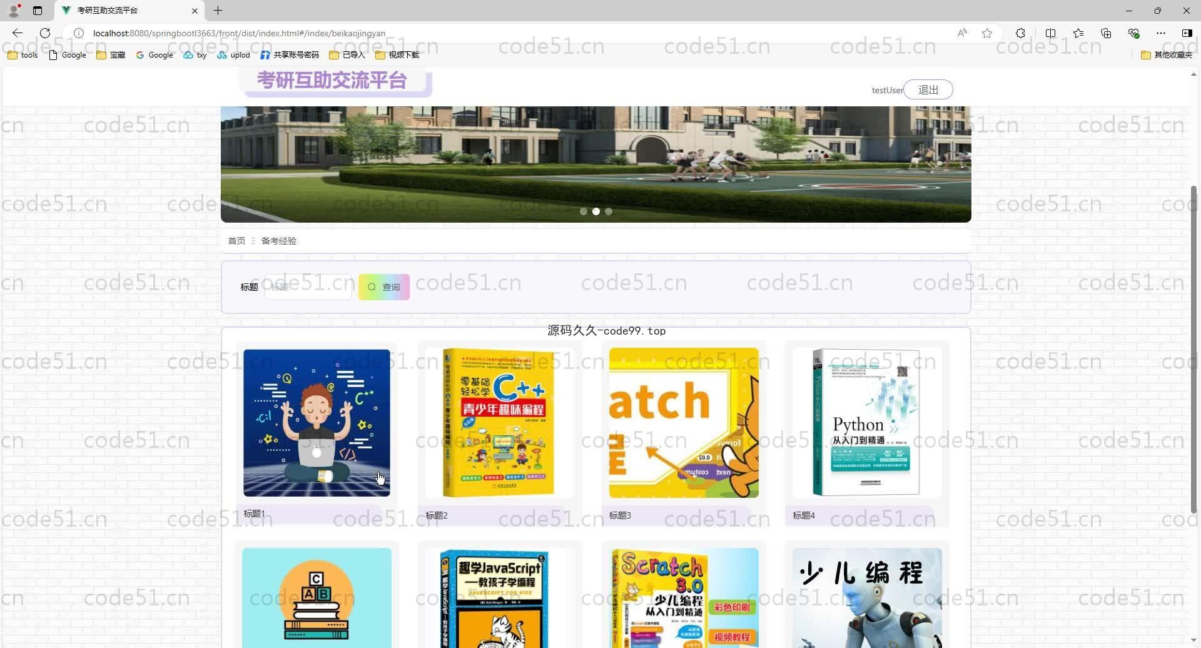Click the 退出 logout button
Screen dimensions: 1201x648
(x=928, y=89)
